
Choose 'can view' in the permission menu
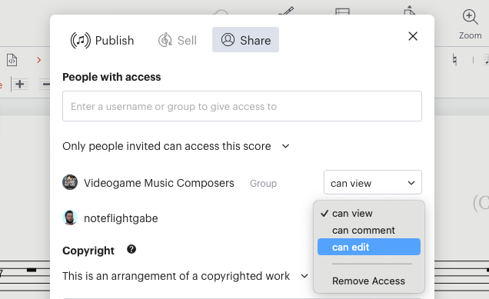pyautogui.click(x=369, y=213)
